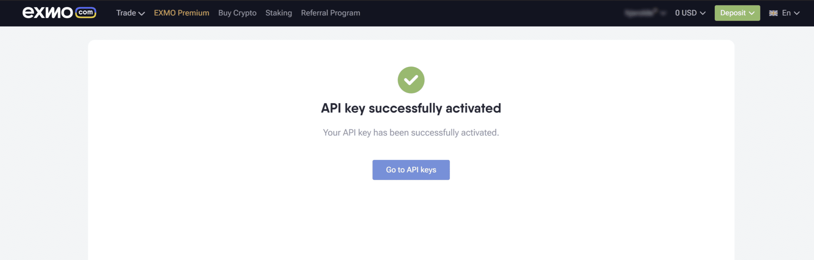Viewport: 814px width, 260px height.
Task: Click the UK flag language icon
Action: 773,13
